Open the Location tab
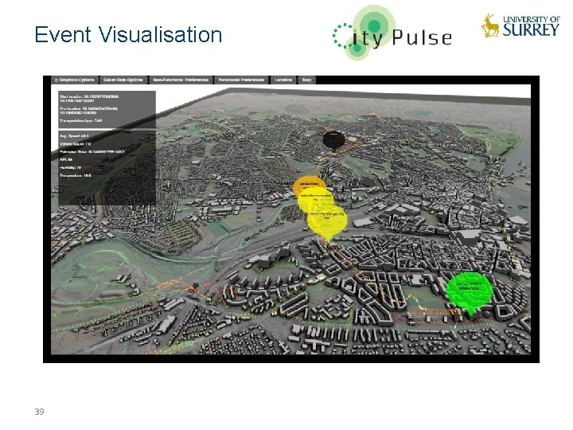This screenshot has width=573, height=430. [283, 80]
